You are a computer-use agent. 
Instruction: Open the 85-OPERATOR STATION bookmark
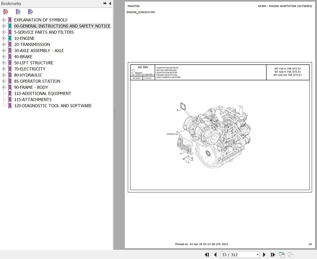click(x=37, y=81)
